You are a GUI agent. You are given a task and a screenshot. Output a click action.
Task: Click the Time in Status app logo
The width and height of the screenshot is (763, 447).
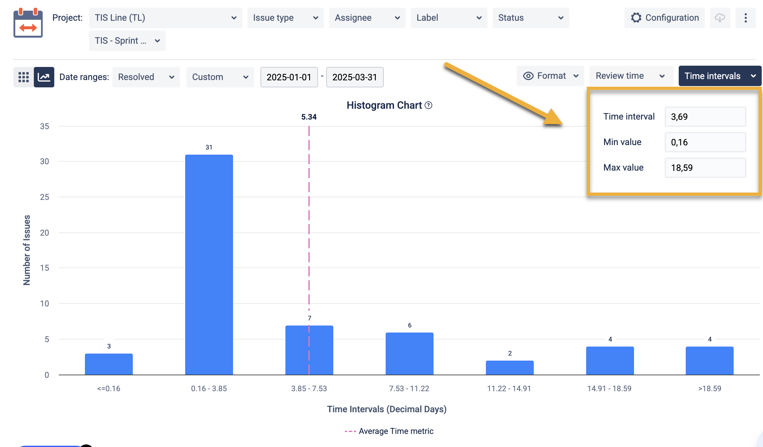(28, 23)
